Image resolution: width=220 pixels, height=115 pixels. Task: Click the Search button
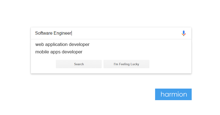tap(79, 64)
